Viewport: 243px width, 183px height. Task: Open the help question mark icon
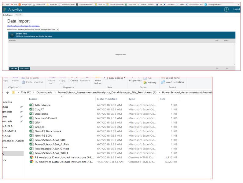[226, 9]
